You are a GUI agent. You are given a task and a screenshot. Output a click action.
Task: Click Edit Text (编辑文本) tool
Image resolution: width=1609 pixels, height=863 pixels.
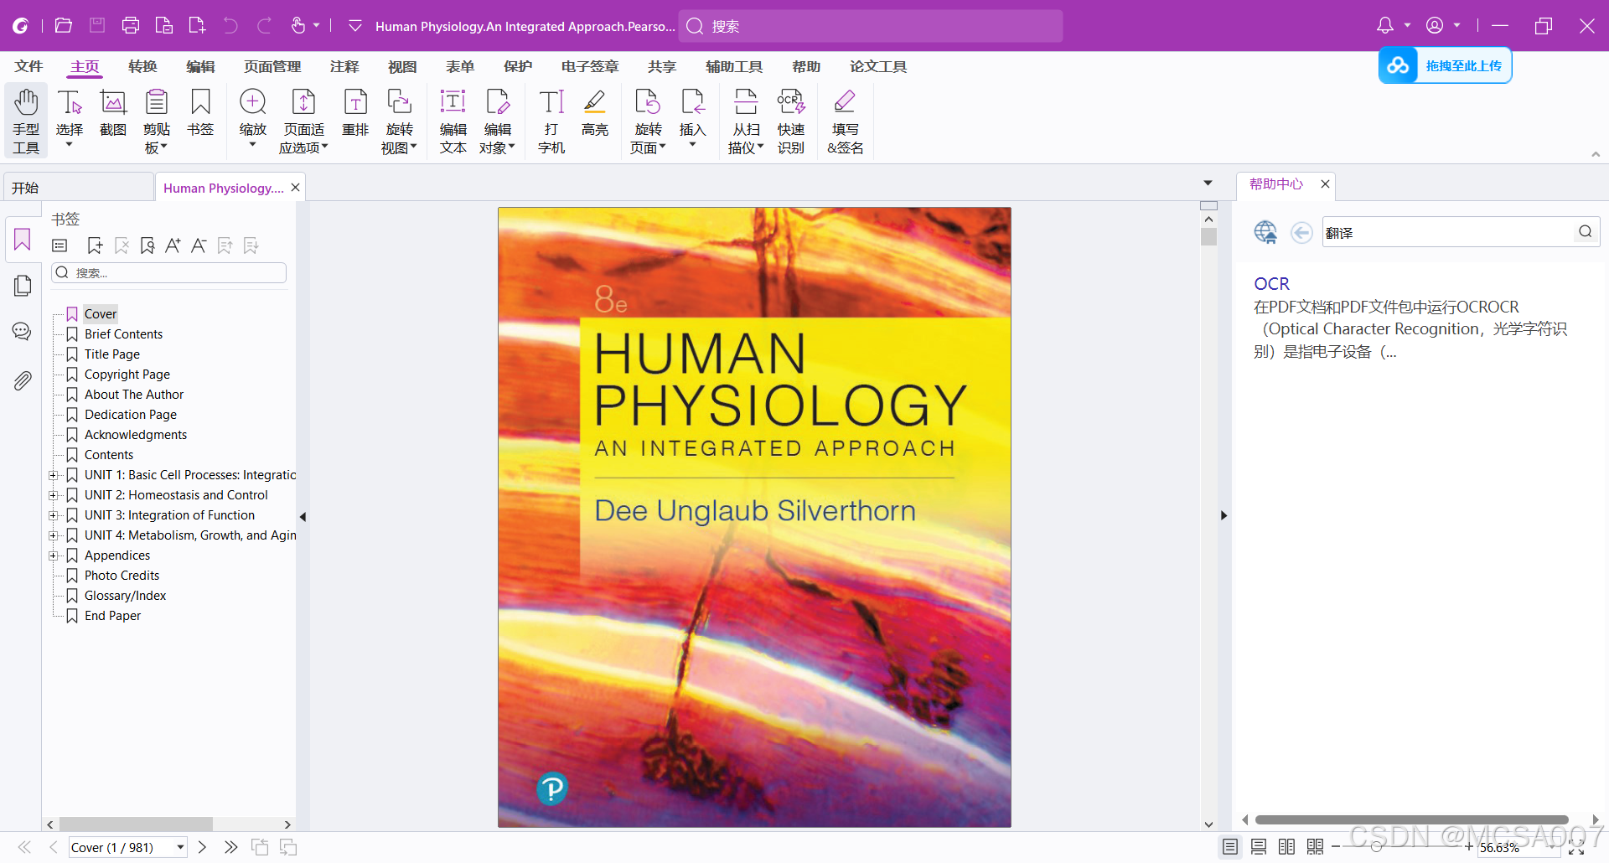coord(453,121)
